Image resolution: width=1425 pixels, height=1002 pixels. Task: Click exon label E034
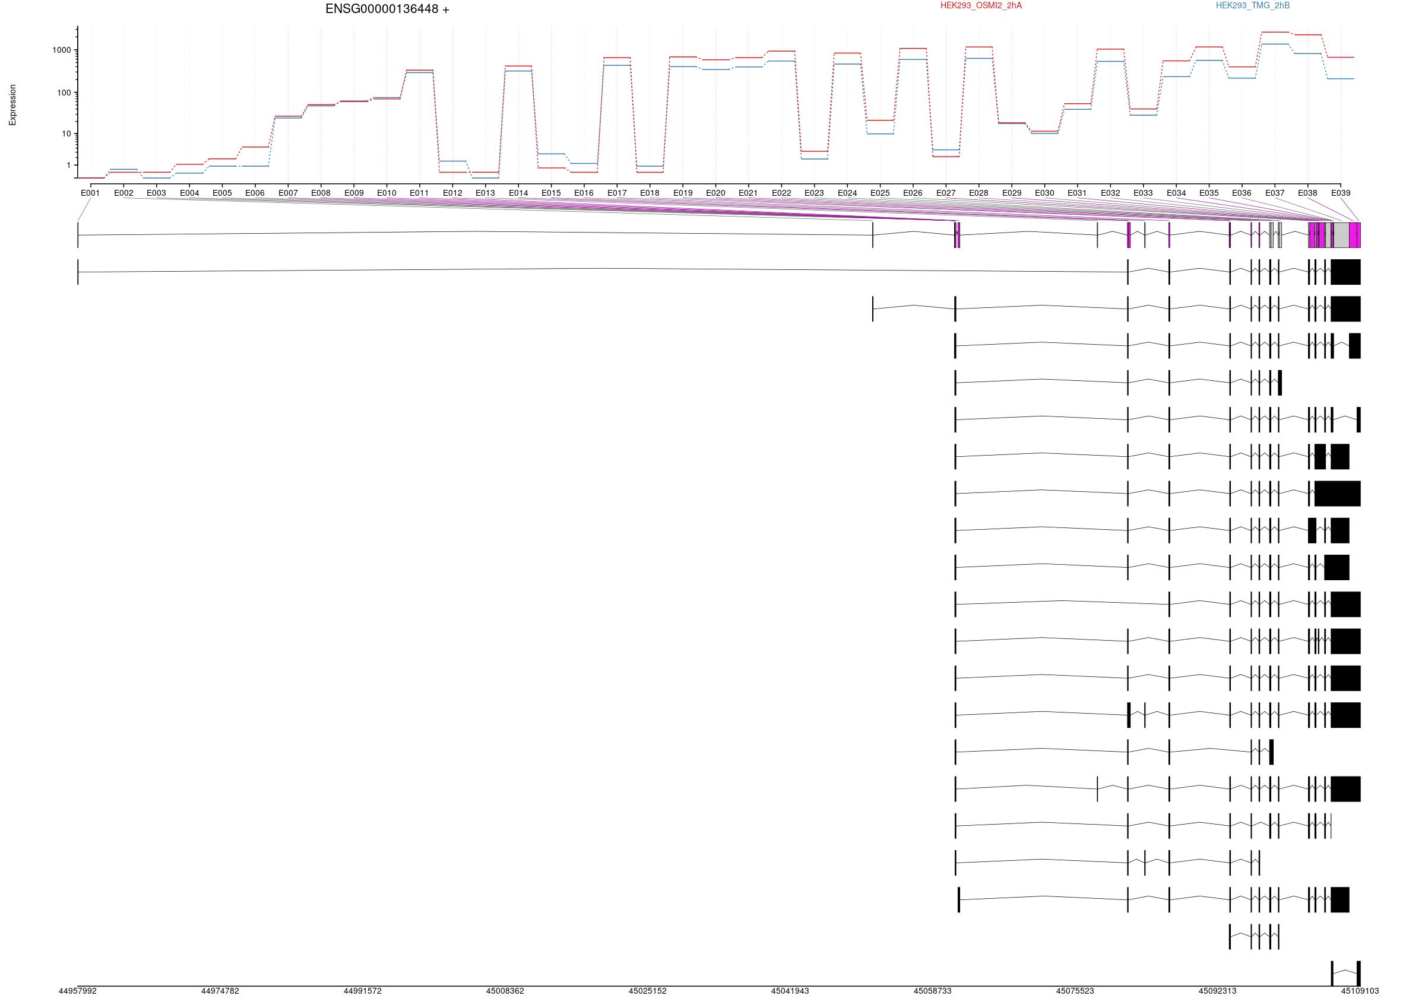pos(1176,193)
